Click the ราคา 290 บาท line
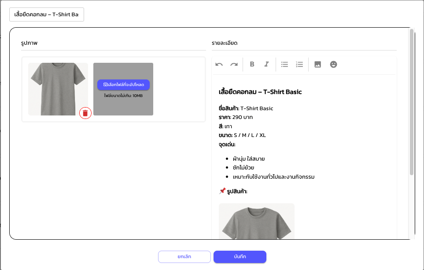The width and height of the screenshot is (424, 270). 236,117
